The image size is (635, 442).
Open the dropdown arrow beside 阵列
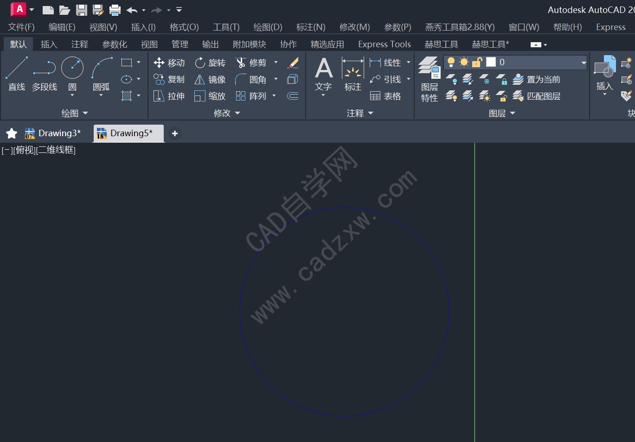click(274, 96)
